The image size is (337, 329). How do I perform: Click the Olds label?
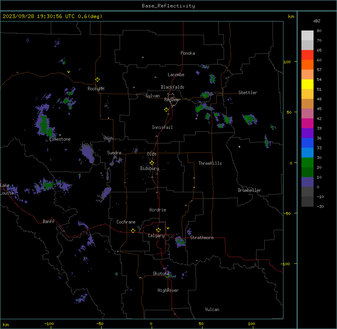(x=152, y=154)
